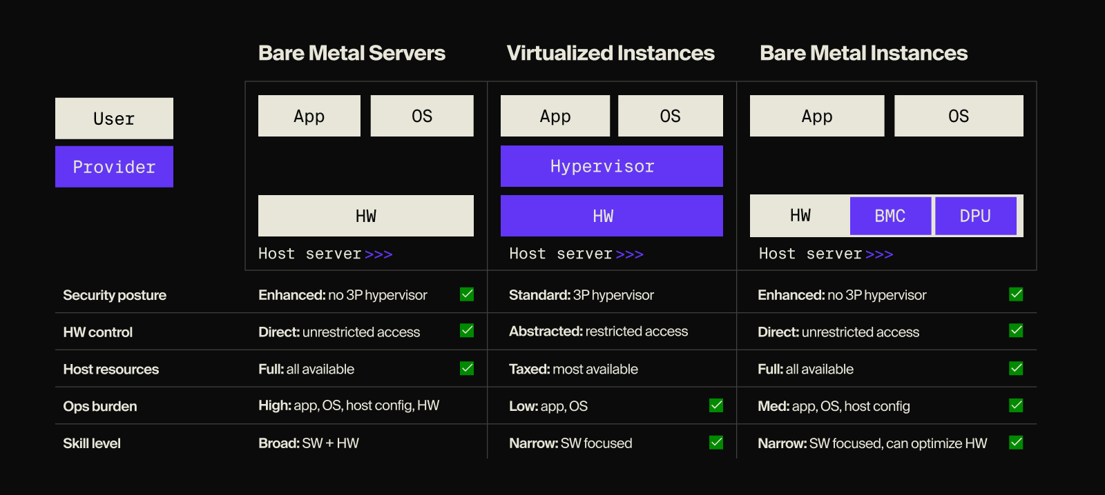Image resolution: width=1105 pixels, height=495 pixels.
Task: Click the Skill level row label
Action: pos(91,443)
